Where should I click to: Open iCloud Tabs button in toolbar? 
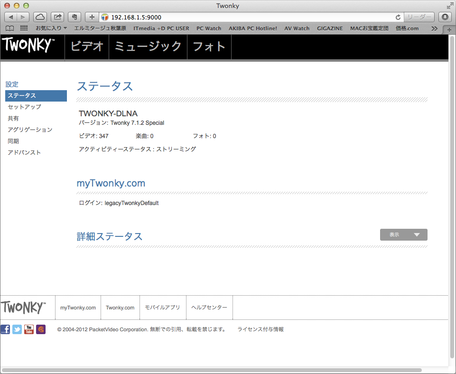coord(40,17)
